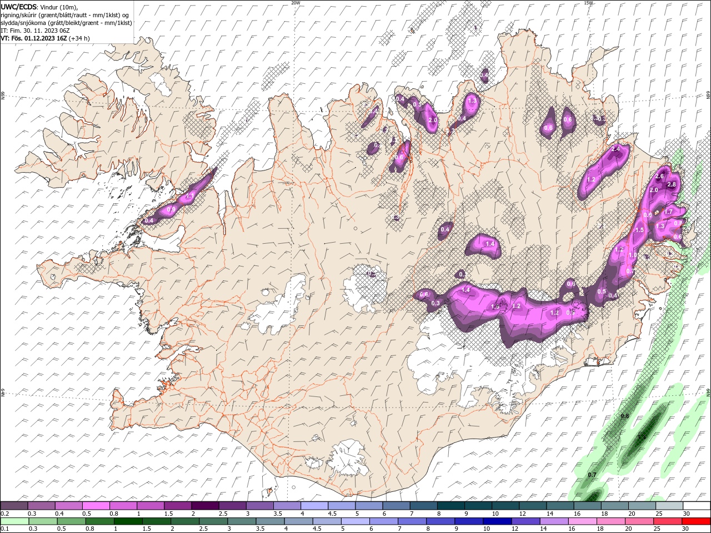
Task: Click the pink swatch labeled 18 in lower legend
Action: pos(611,521)
